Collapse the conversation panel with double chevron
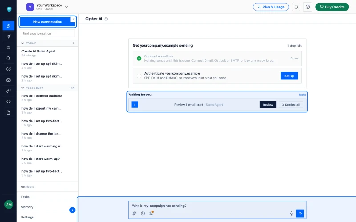 [73, 20]
